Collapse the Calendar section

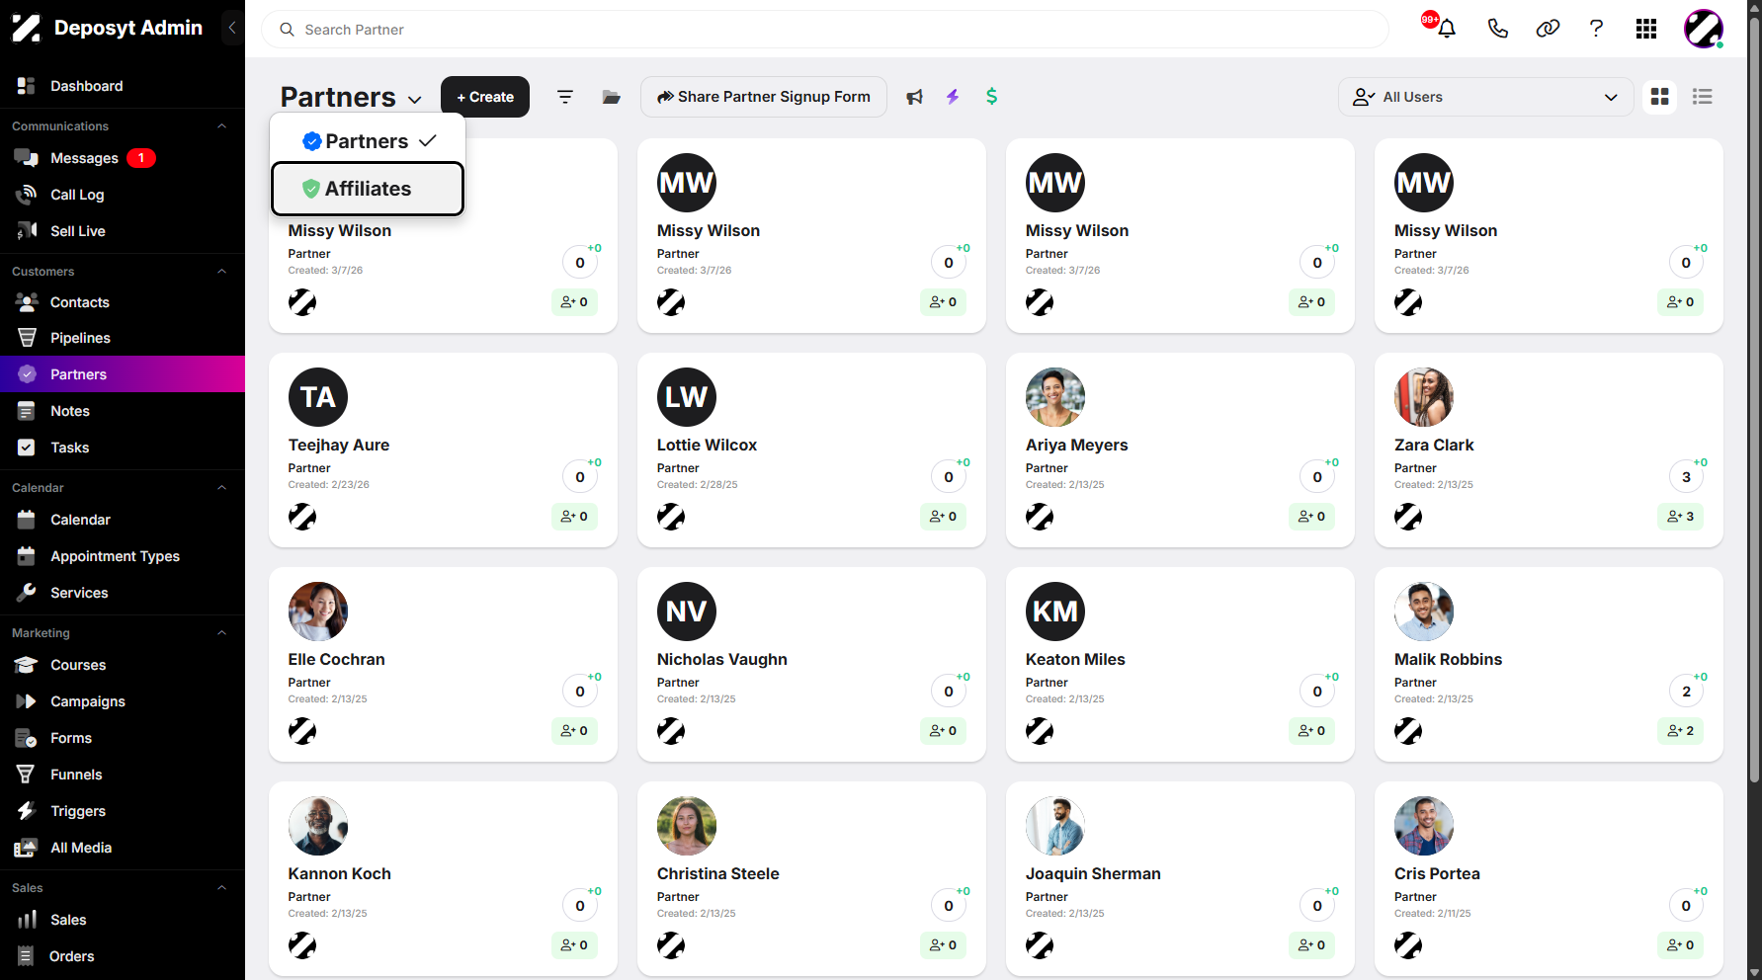coord(222,488)
